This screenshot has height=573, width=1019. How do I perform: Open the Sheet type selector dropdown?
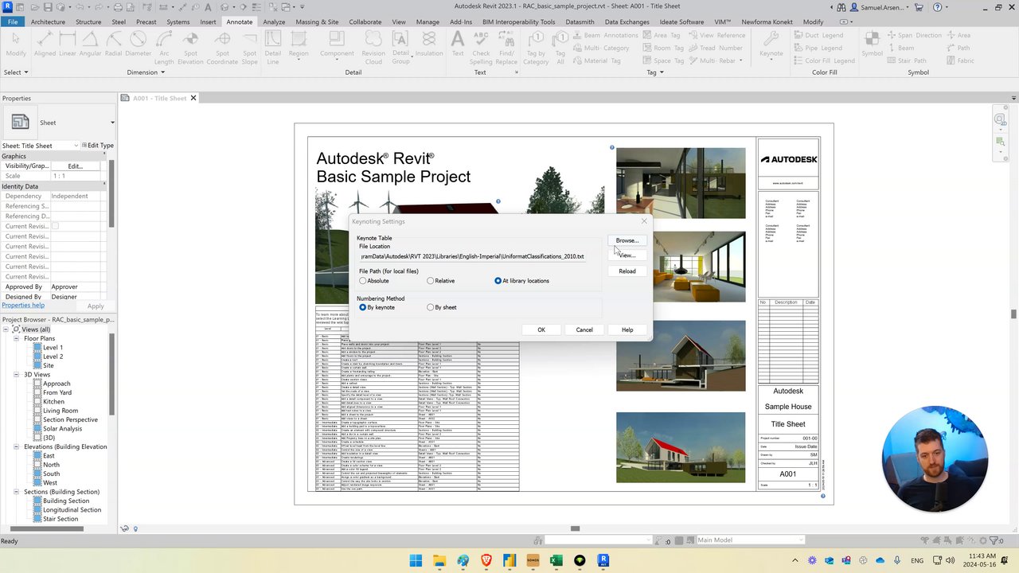112,123
